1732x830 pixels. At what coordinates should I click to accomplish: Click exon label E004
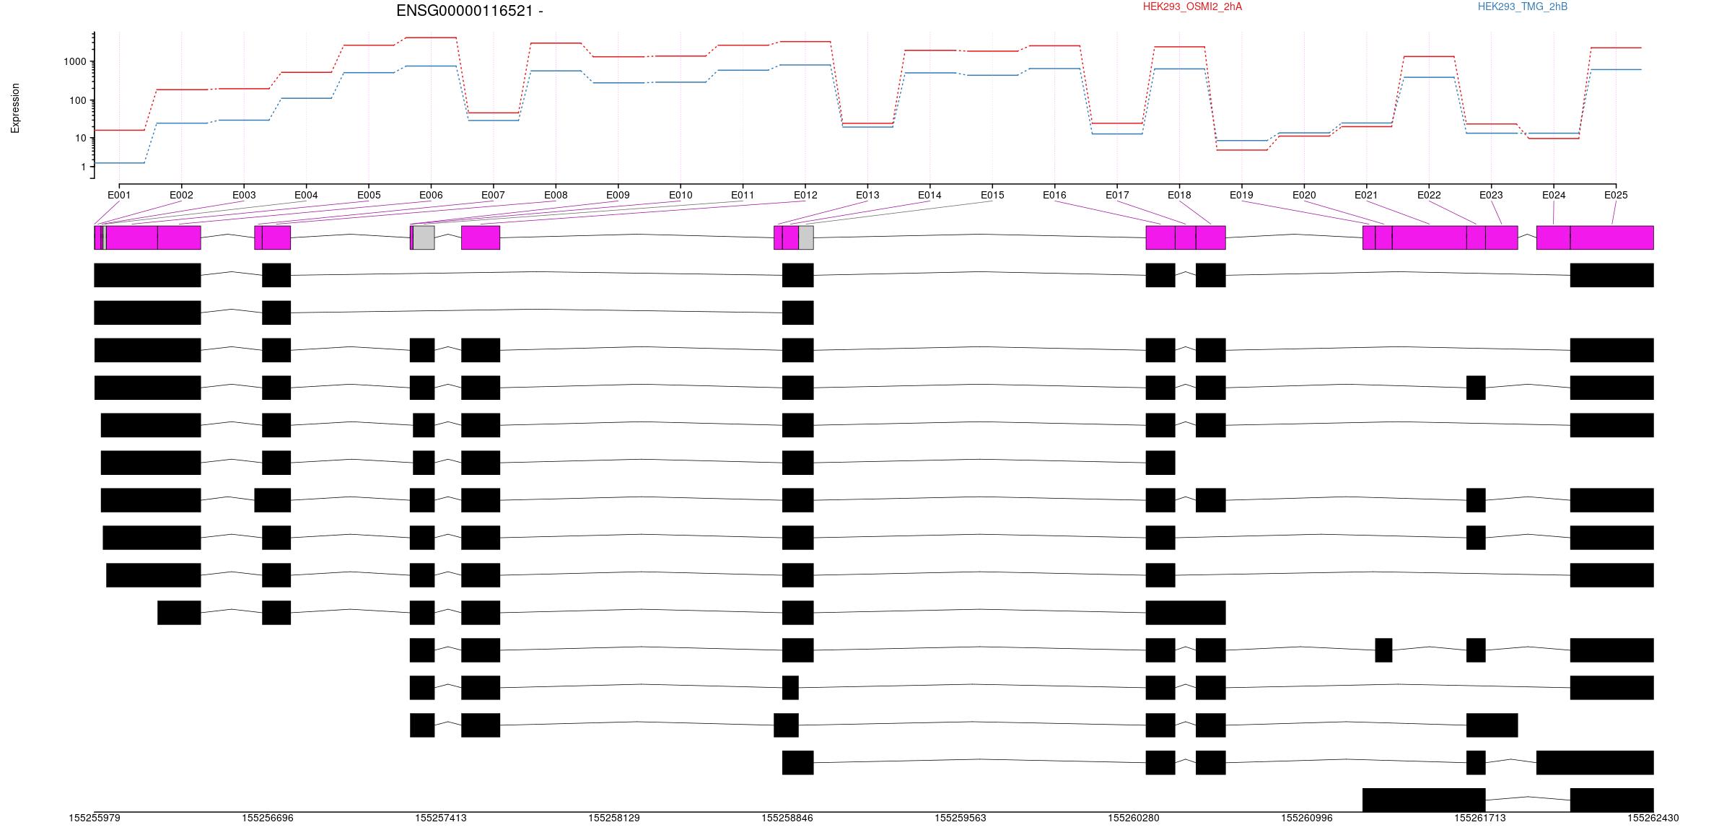click(x=306, y=195)
